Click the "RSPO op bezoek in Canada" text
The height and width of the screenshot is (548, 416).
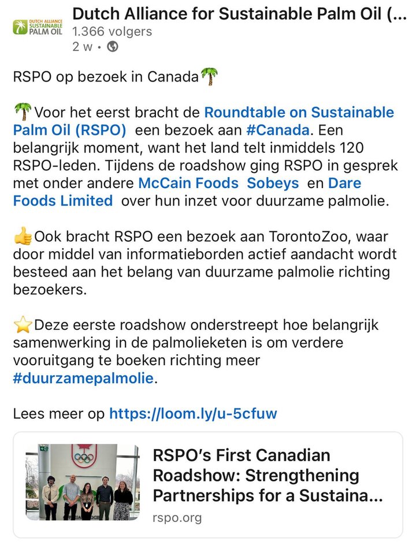[x=106, y=76]
